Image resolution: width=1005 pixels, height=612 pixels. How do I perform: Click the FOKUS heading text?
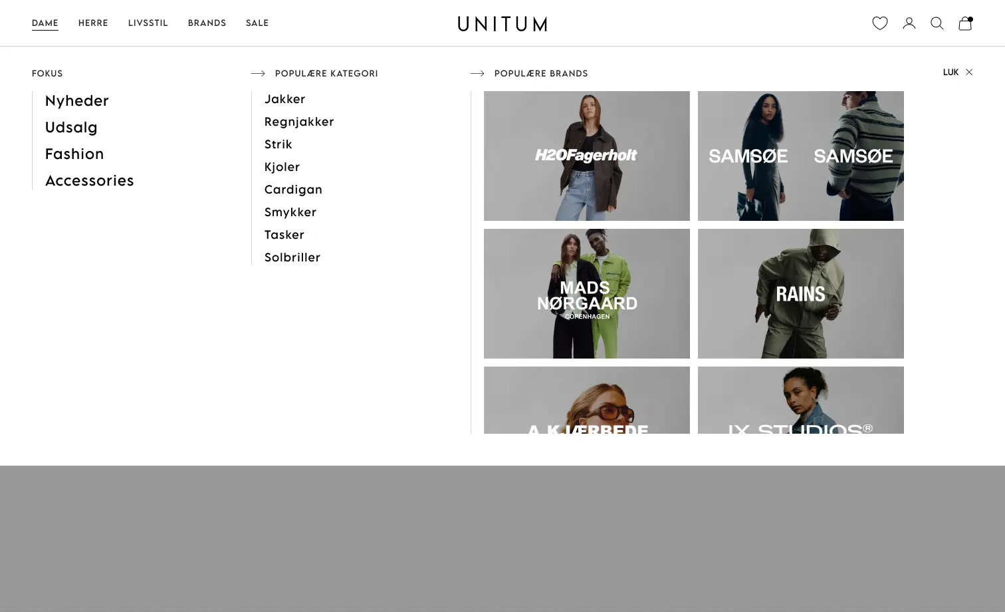(47, 74)
